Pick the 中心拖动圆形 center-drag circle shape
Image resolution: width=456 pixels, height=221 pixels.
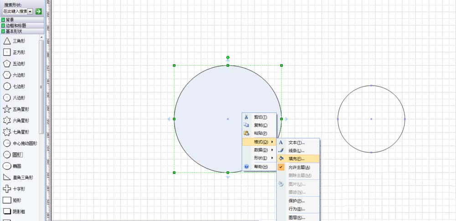(7, 143)
